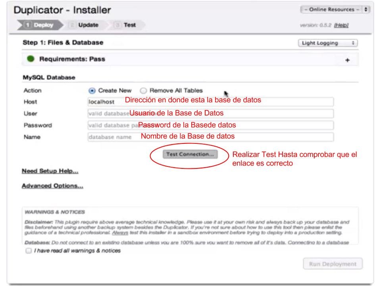
Task: Click the Step 1: Files & Database heading
Action: click(63, 43)
